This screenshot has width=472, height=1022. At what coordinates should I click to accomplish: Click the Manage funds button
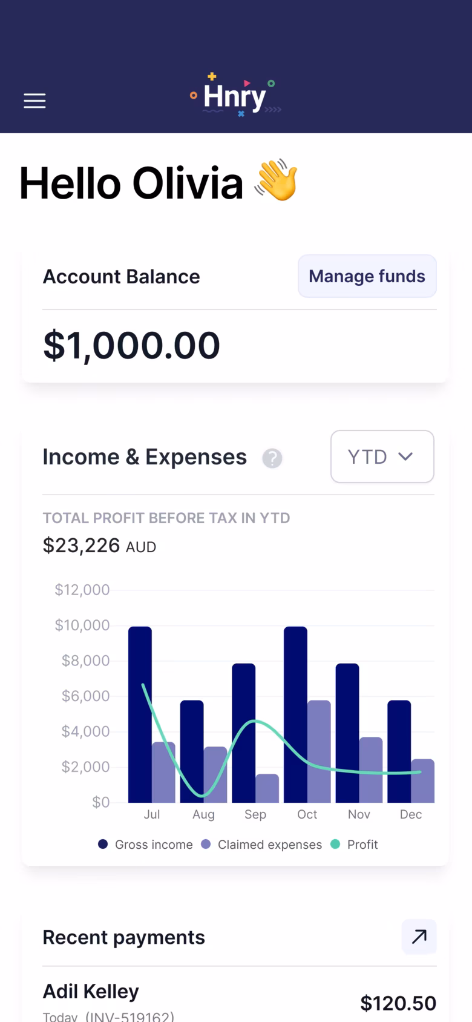367,276
